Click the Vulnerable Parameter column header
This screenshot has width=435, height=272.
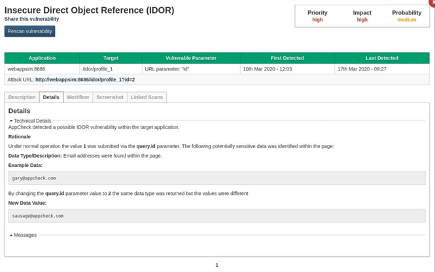click(x=191, y=58)
